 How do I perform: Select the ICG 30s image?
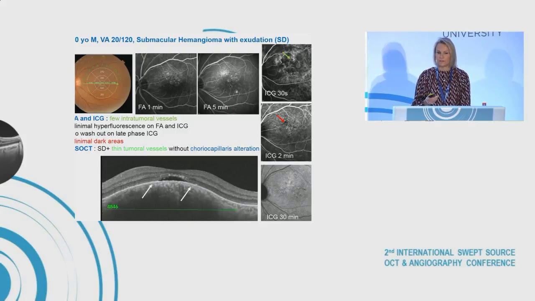click(x=286, y=73)
